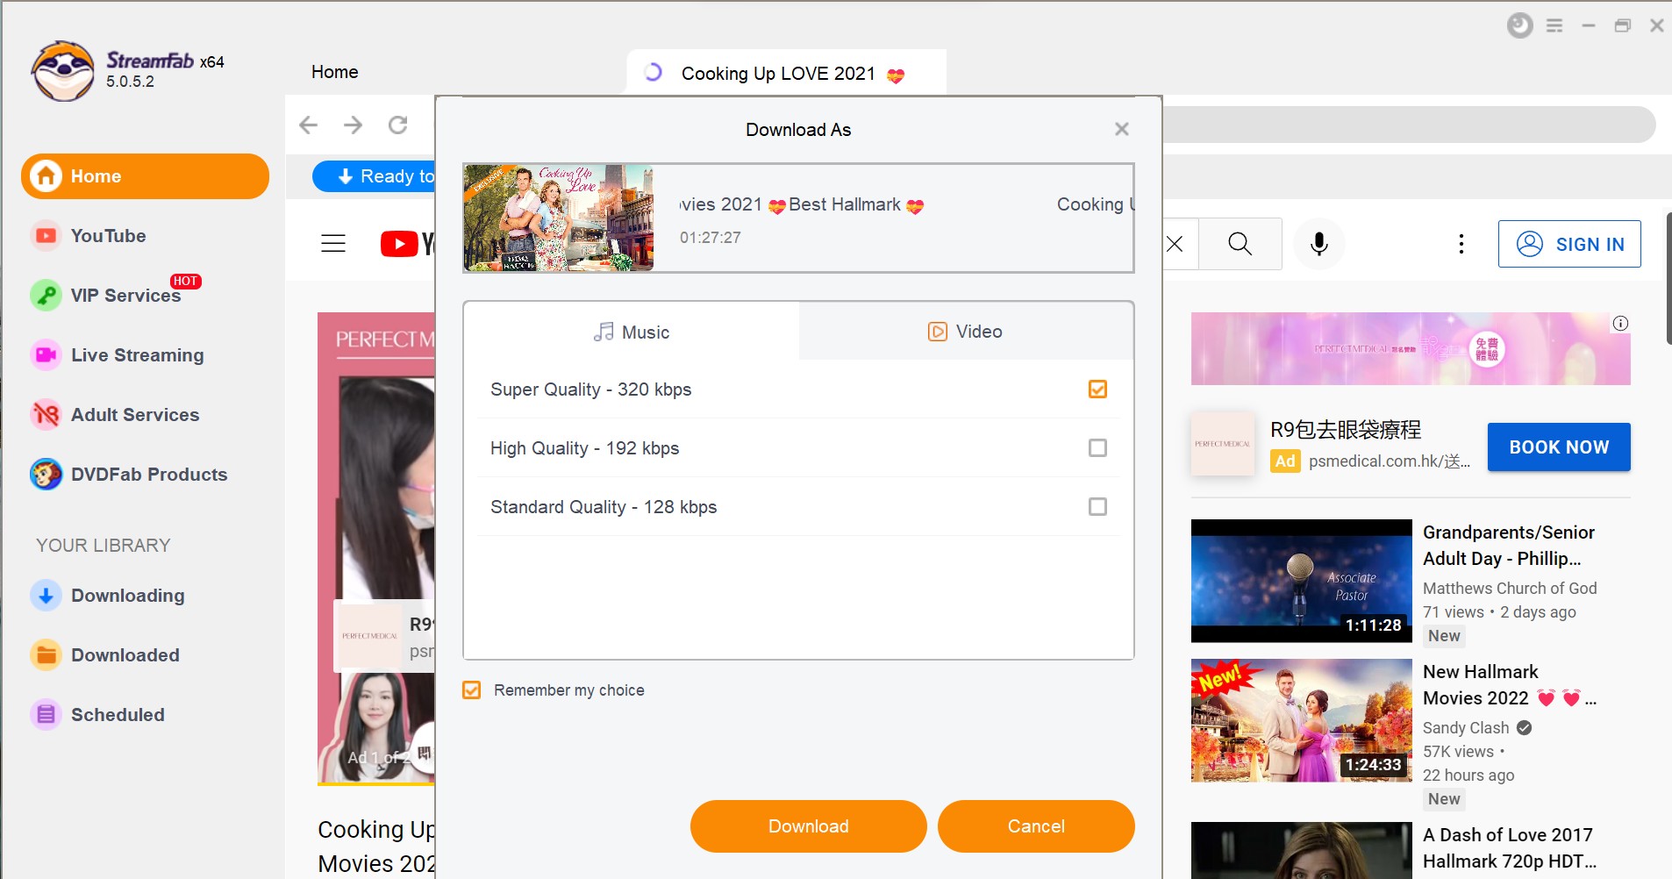The height and width of the screenshot is (879, 1672).
Task: Cancel the Download As dialog
Action: 1035,826
